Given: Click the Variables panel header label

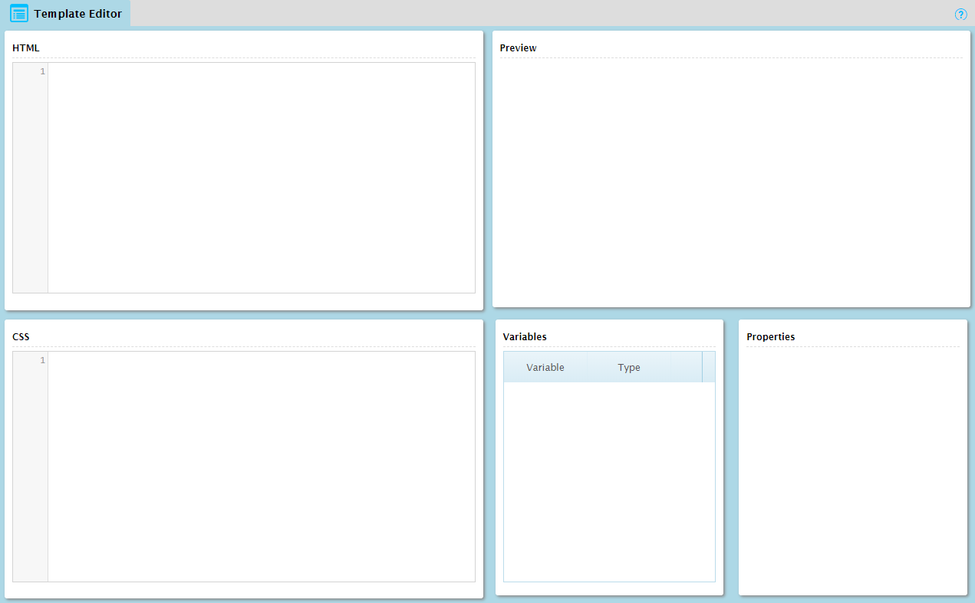Looking at the screenshot, I should tap(525, 336).
